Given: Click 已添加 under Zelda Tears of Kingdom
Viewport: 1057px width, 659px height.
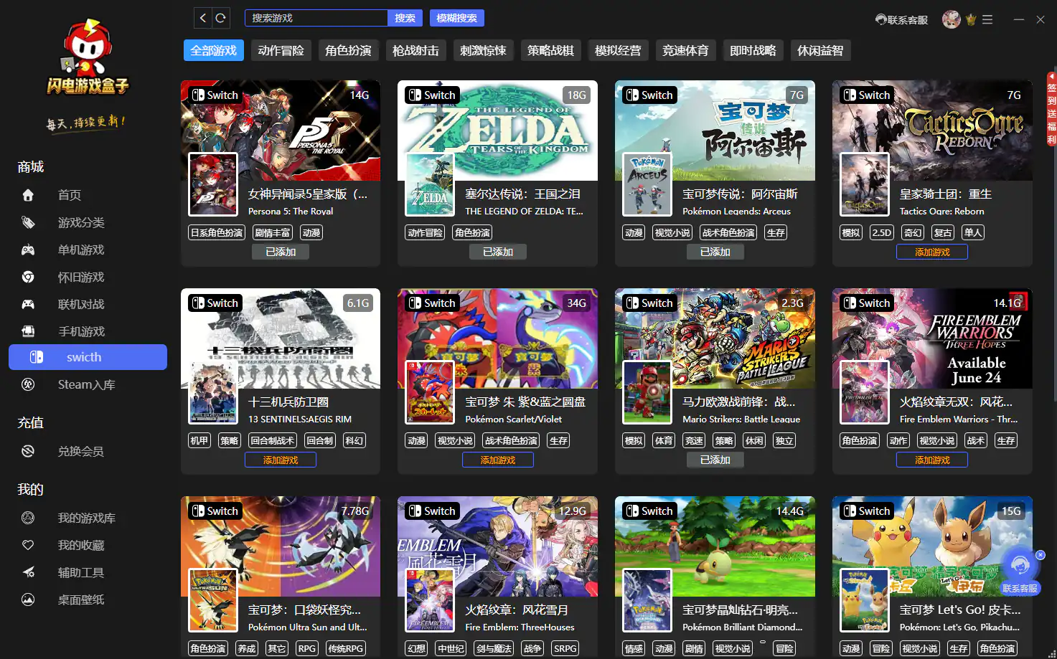Looking at the screenshot, I should click(x=498, y=252).
